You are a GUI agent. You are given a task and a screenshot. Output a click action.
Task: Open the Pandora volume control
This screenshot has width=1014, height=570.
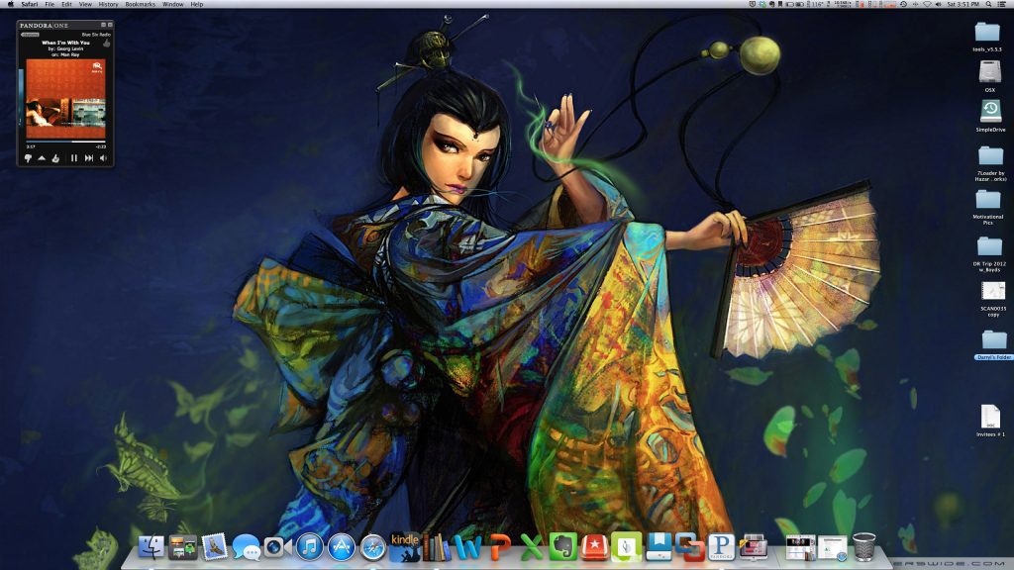point(103,158)
